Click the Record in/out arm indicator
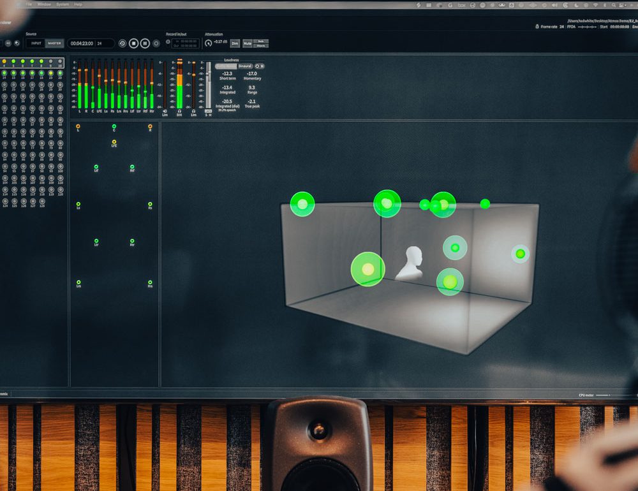Screen dimensions: 638x491 168,41
